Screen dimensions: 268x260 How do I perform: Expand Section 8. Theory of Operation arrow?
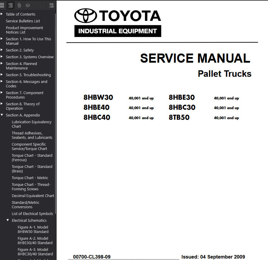tap(1, 104)
